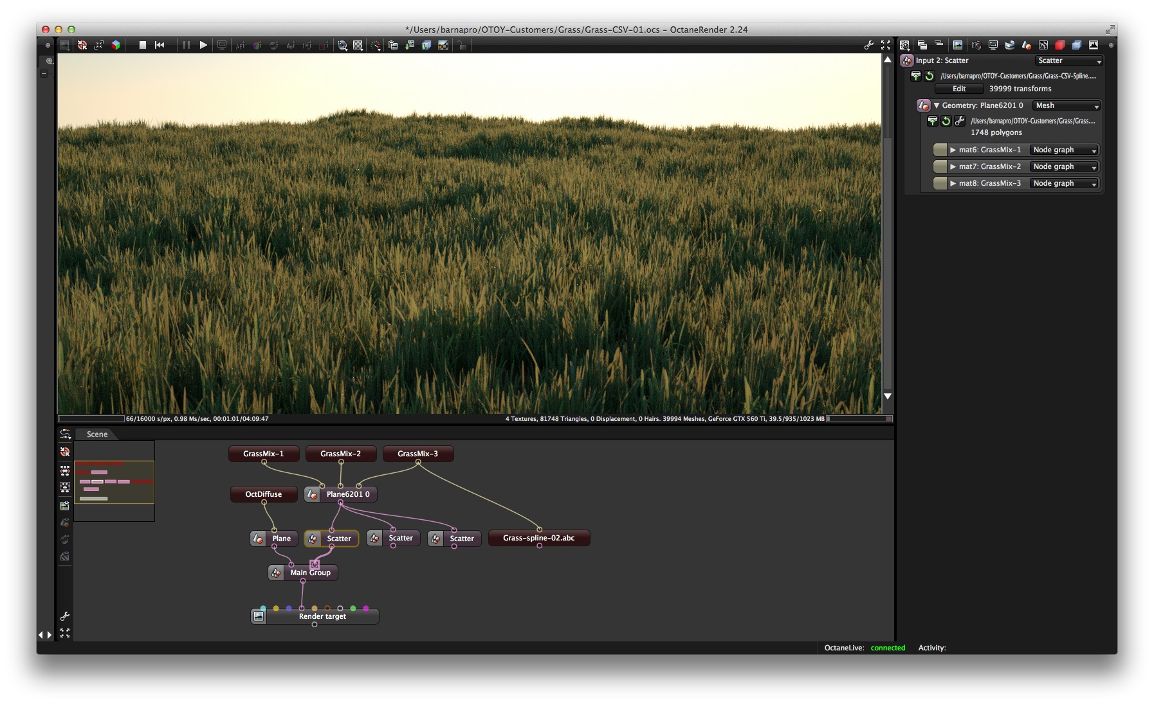Click the save render image icon
The height and width of the screenshot is (705, 1154).
click(x=410, y=45)
